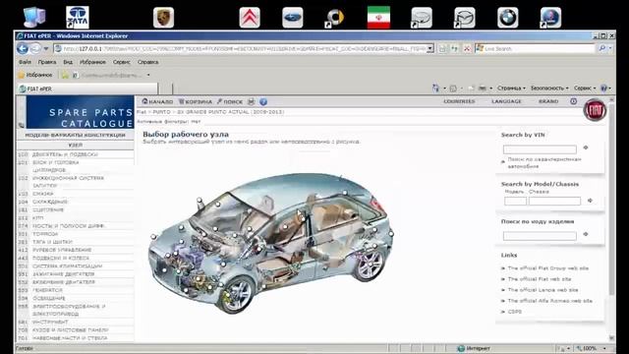Open the Страница dropdown

click(511, 88)
